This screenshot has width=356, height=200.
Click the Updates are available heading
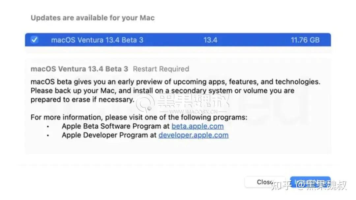pyautogui.click(x=92, y=18)
